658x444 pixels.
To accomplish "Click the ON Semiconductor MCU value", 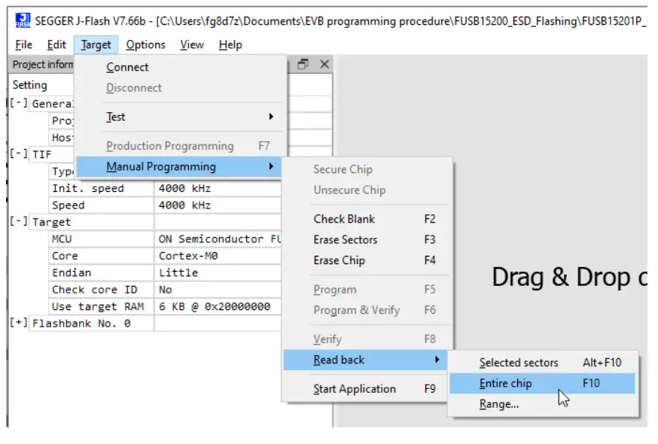I will pos(218,239).
